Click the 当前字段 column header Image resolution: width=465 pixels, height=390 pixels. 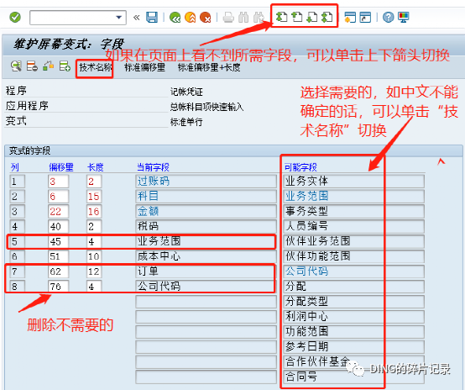(x=153, y=167)
